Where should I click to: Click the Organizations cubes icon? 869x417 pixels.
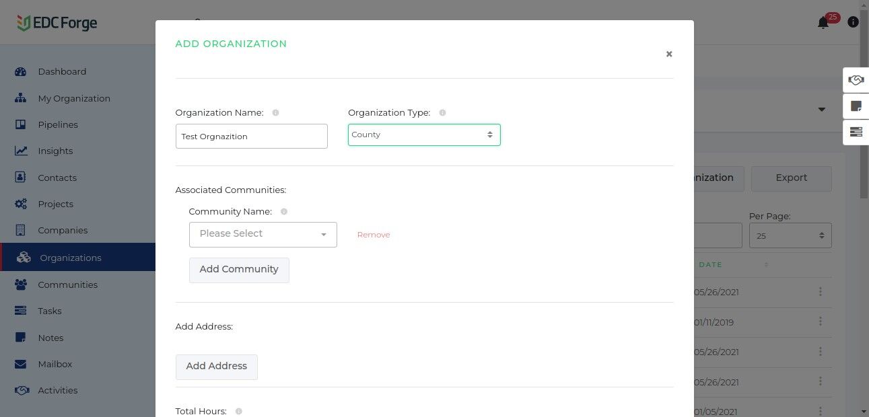(24, 258)
